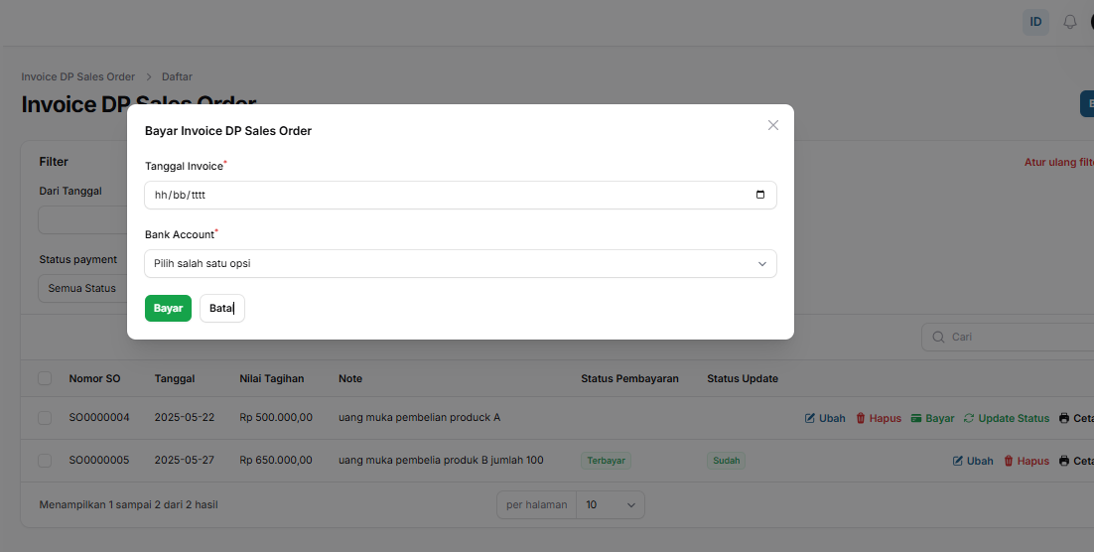Sort by Nilai Tagihan column header
1094x552 pixels.
pos(272,378)
